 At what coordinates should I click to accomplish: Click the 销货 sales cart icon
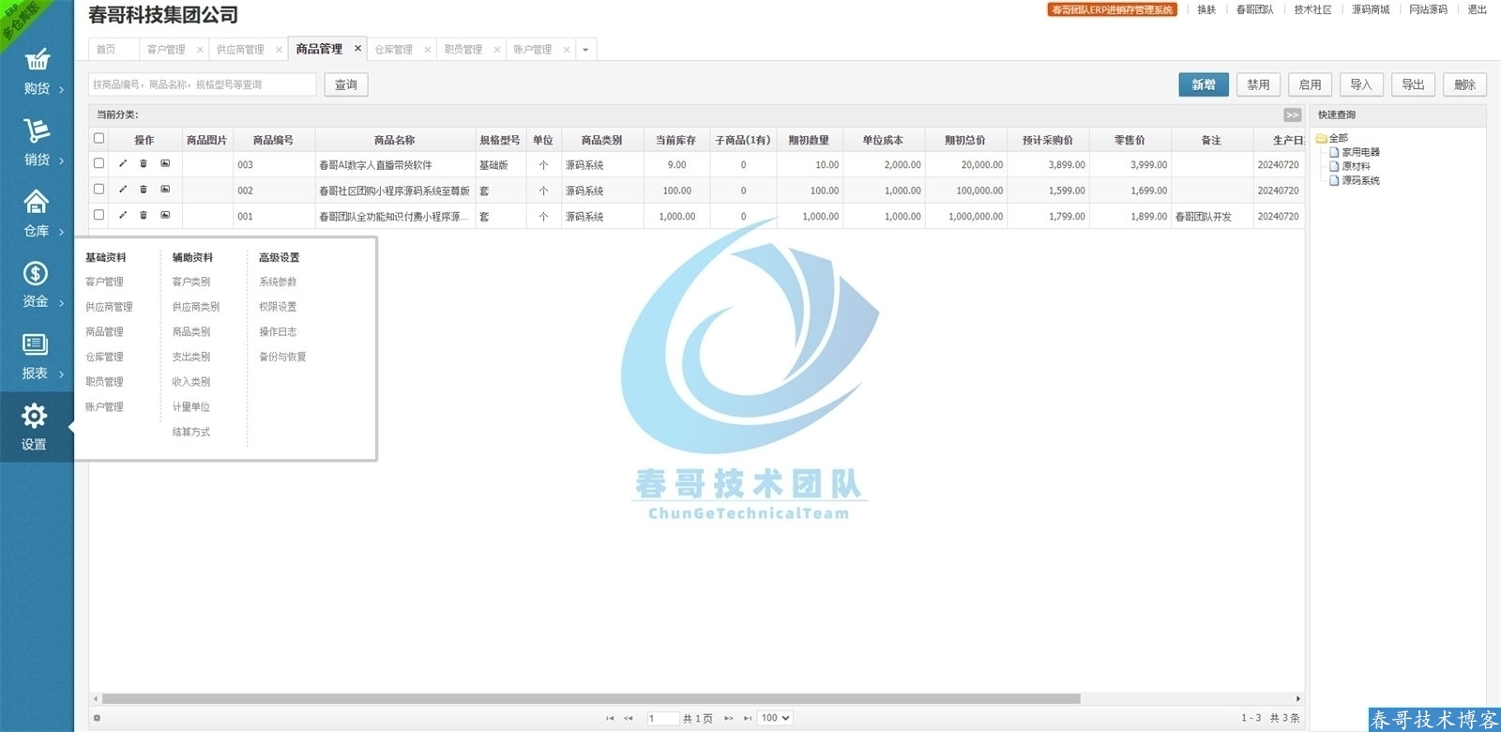click(x=37, y=131)
